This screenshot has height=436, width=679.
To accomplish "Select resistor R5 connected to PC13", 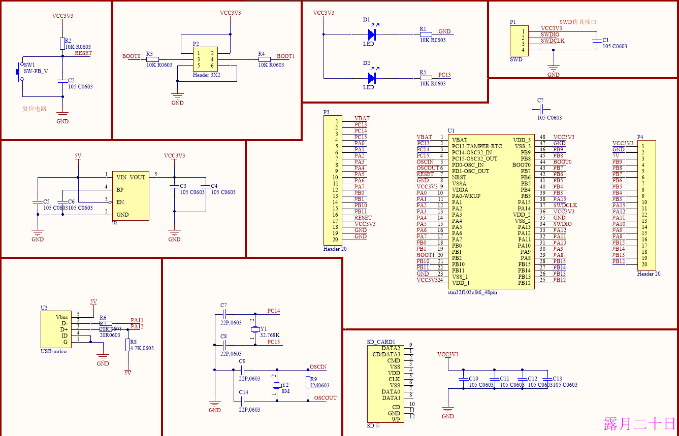I will (x=425, y=78).
